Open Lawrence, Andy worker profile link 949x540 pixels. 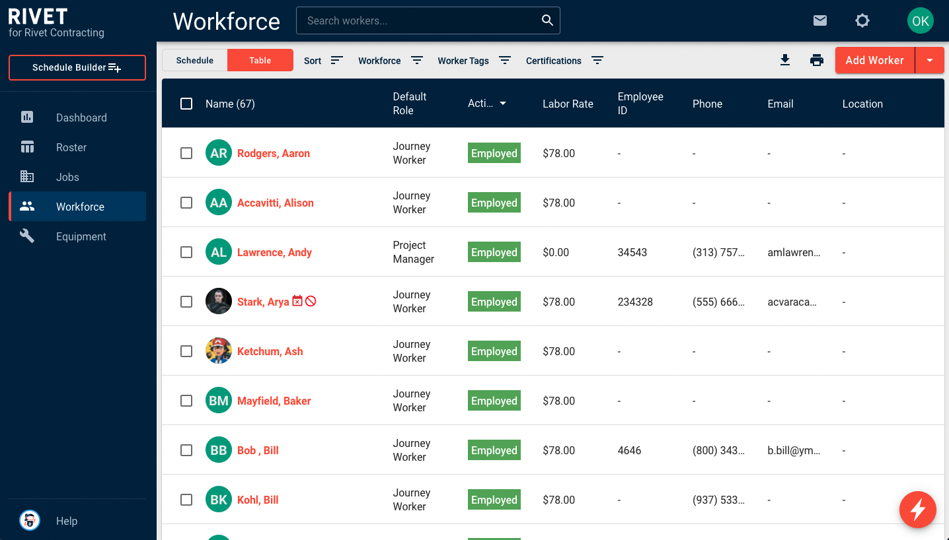point(274,252)
